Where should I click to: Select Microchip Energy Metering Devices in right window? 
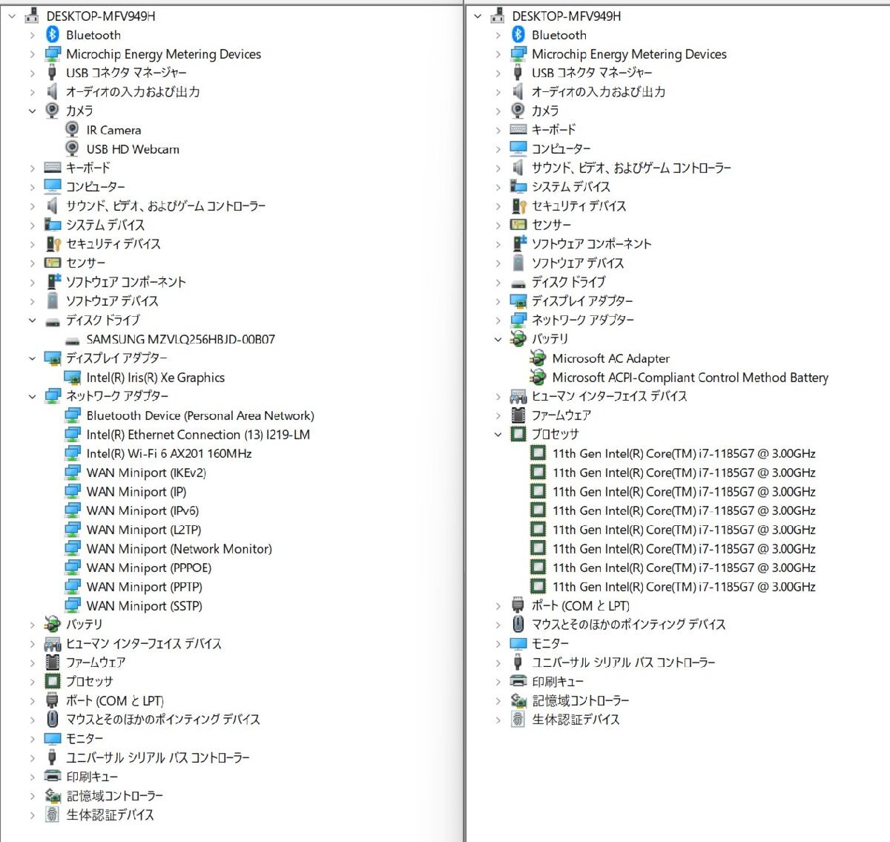click(x=629, y=54)
